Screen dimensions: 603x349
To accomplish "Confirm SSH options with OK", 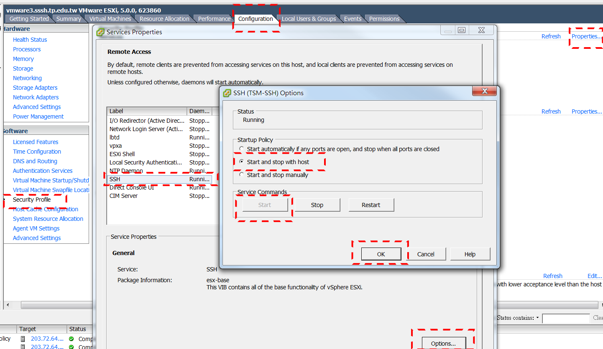I will (381, 254).
